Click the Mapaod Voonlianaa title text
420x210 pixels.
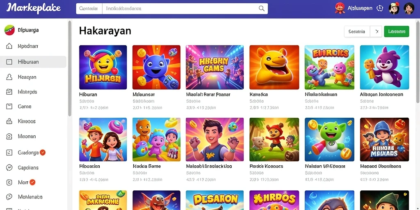point(381,167)
